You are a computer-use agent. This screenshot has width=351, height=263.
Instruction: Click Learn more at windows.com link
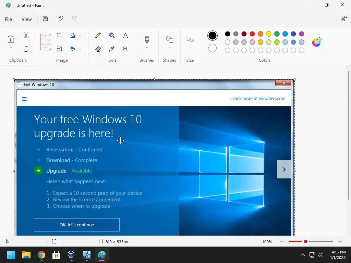pos(258,98)
